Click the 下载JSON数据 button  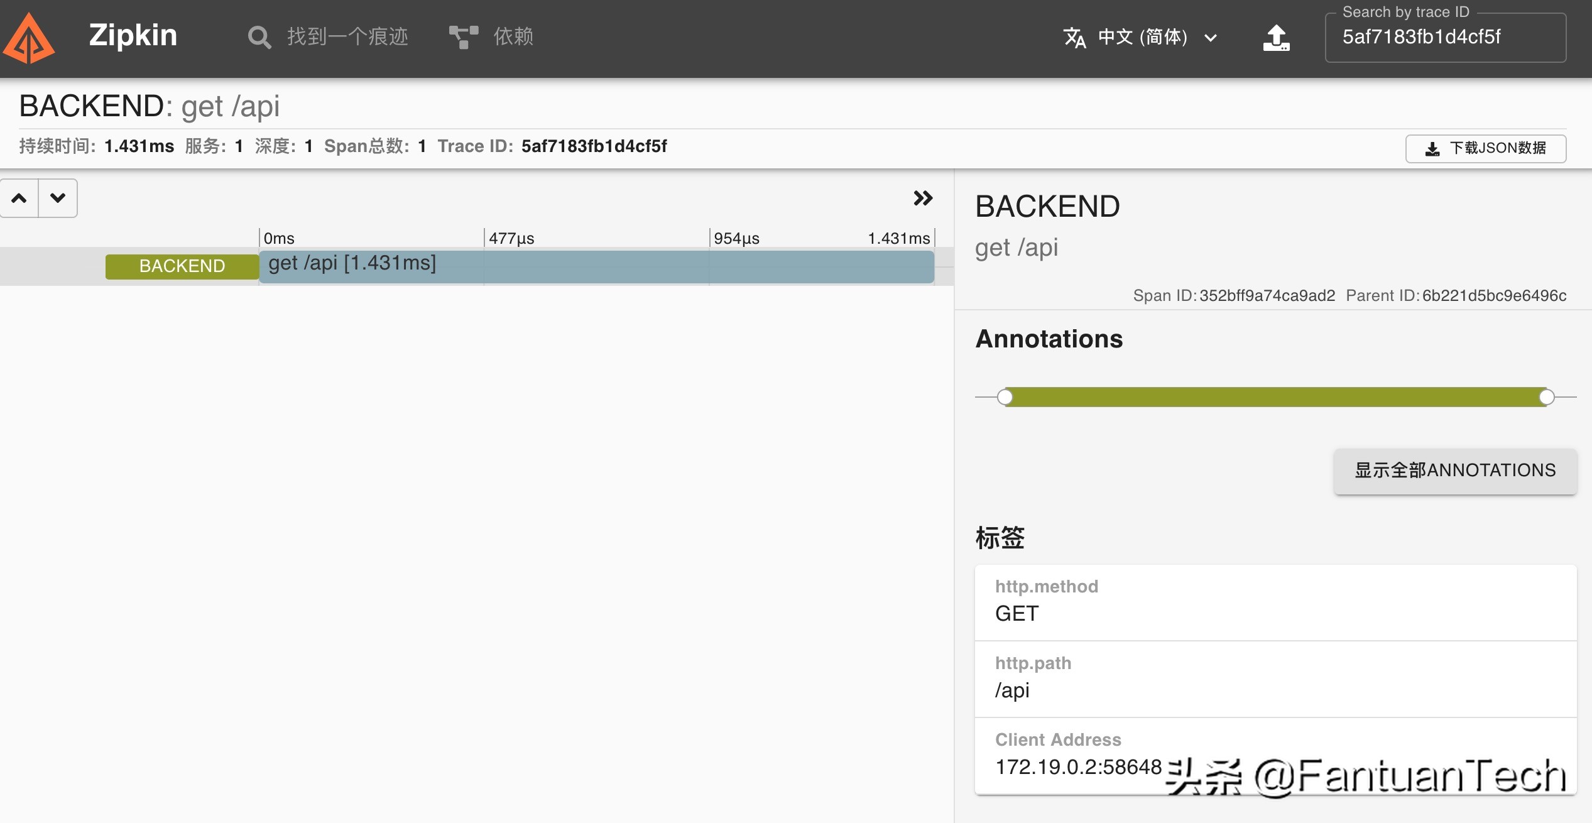coord(1485,148)
